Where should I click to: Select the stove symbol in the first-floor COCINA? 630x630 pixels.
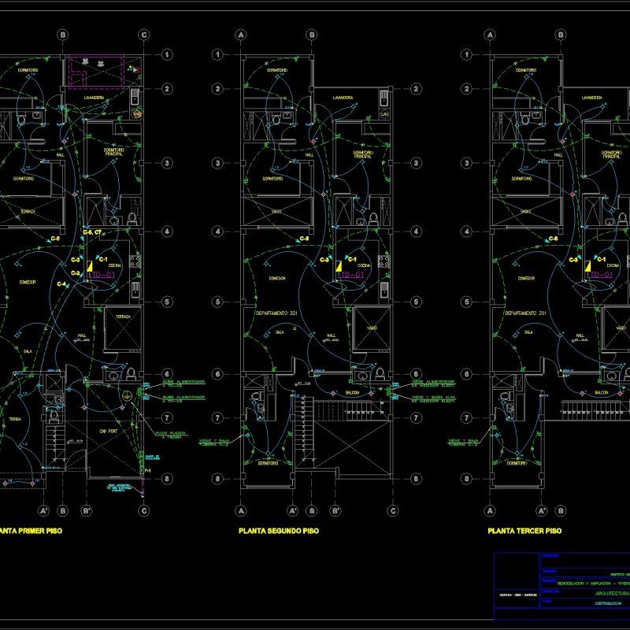click(134, 262)
